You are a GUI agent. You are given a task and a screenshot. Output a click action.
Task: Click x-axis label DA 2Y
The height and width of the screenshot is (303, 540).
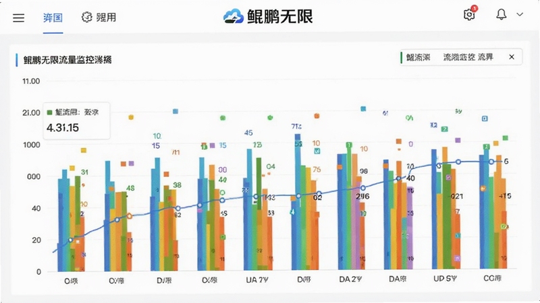point(350,279)
